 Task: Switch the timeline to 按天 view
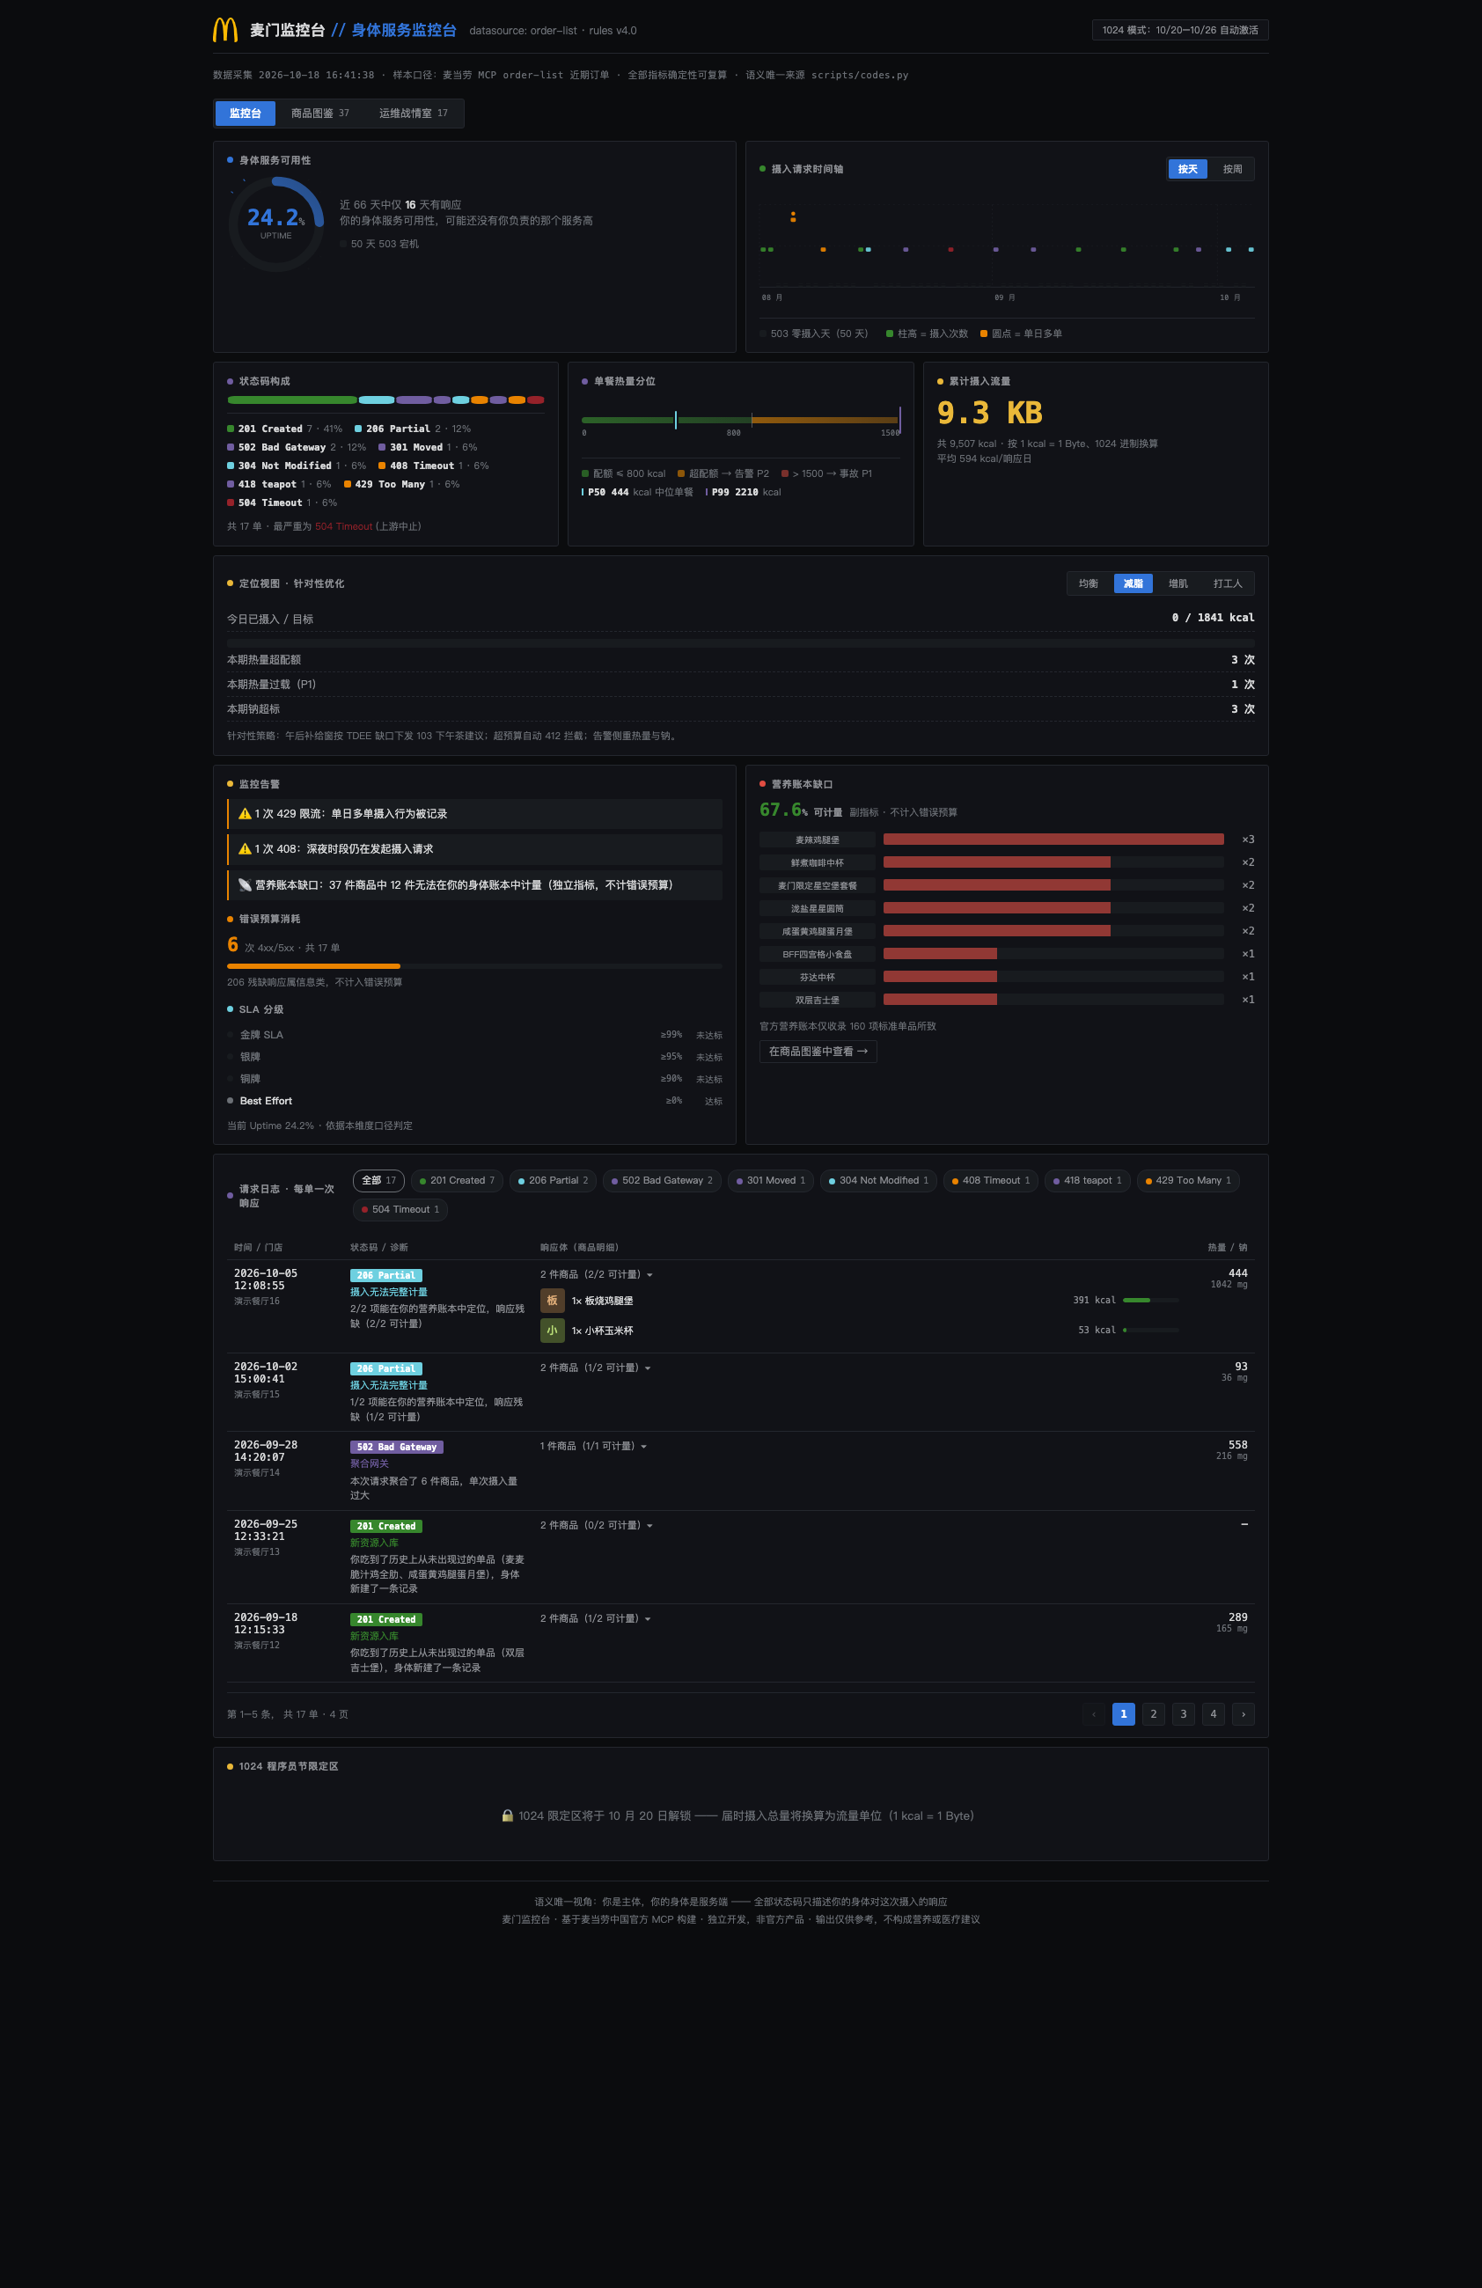1188,169
